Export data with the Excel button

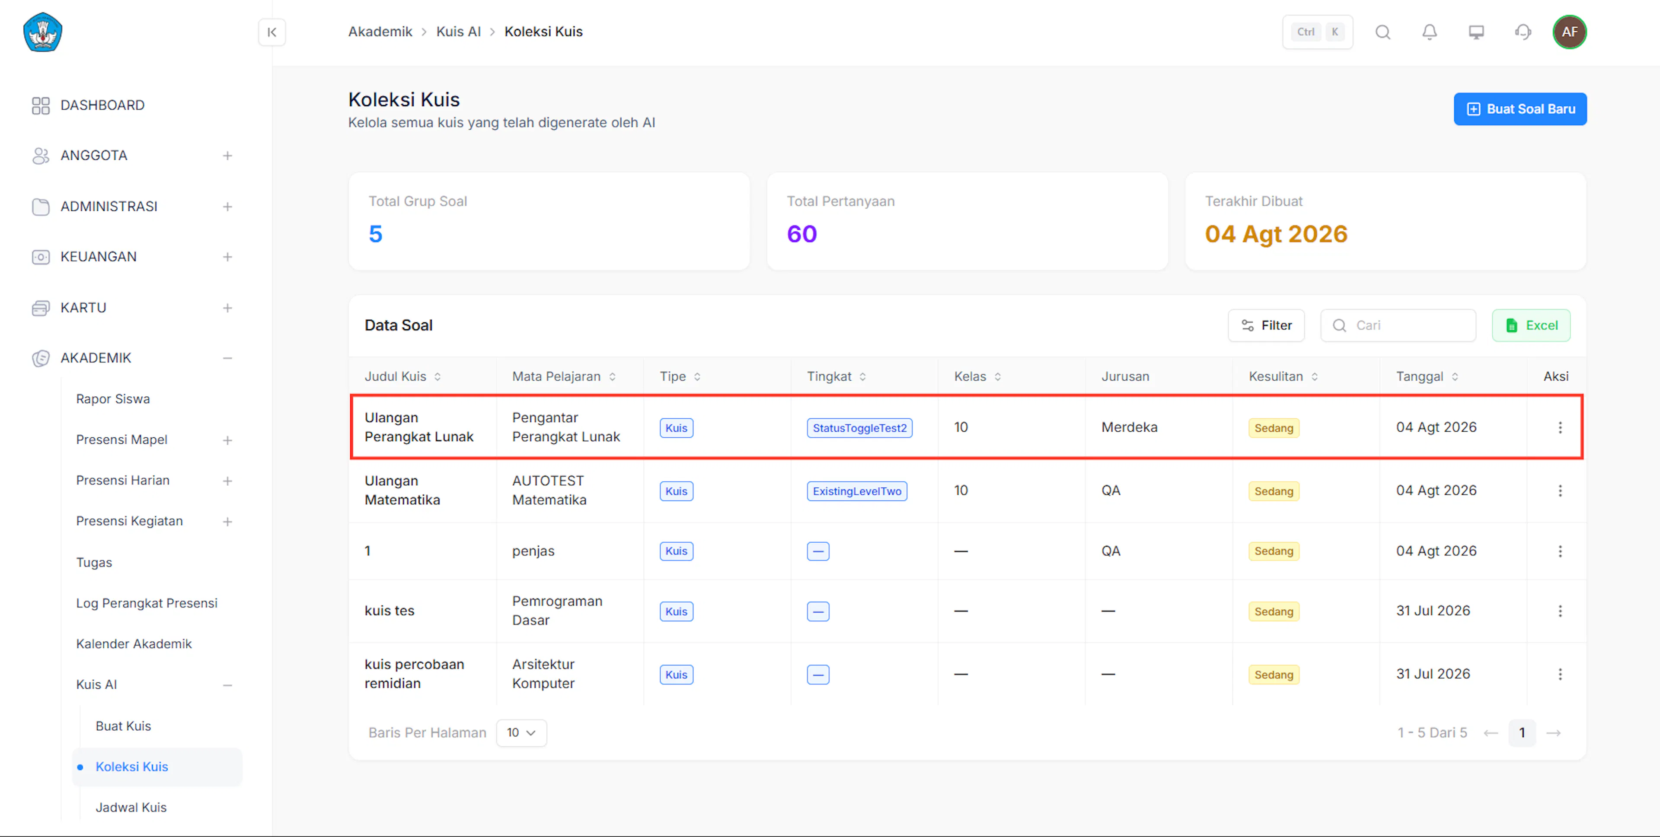1530,325
